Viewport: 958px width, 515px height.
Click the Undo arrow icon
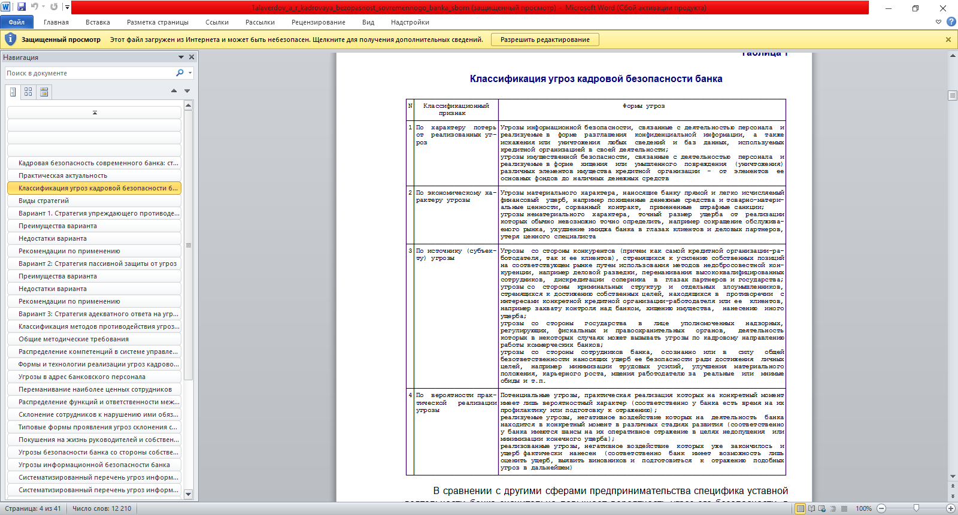(x=34, y=7)
